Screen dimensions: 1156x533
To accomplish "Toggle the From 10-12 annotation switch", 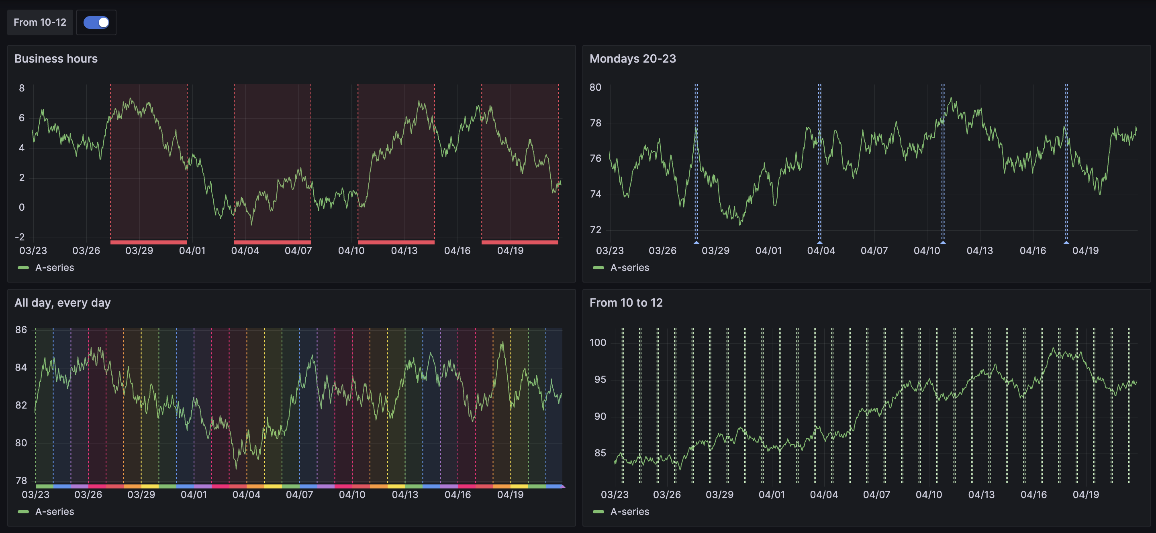I will 96,22.
